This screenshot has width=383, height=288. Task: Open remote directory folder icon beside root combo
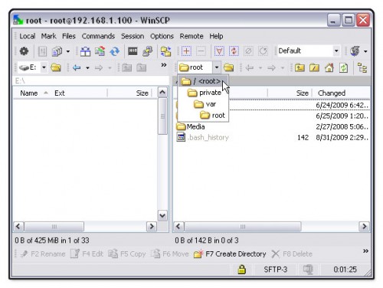tap(228, 67)
